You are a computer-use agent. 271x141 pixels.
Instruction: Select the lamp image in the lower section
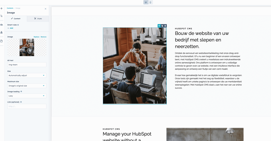[x=205, y=135]
